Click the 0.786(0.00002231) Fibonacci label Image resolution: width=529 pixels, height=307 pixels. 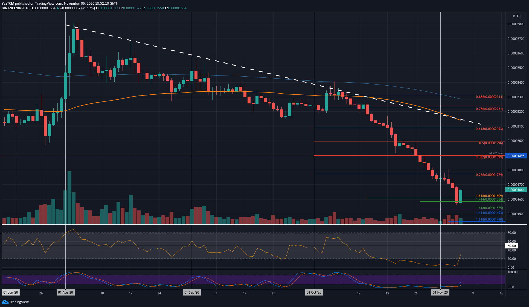(489, 109)
